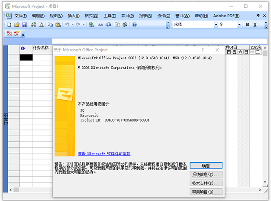Convert to Adobe PDF icon
Image resolution: width=271 pixels, height=201 pixels.
(x=10, y=33)
